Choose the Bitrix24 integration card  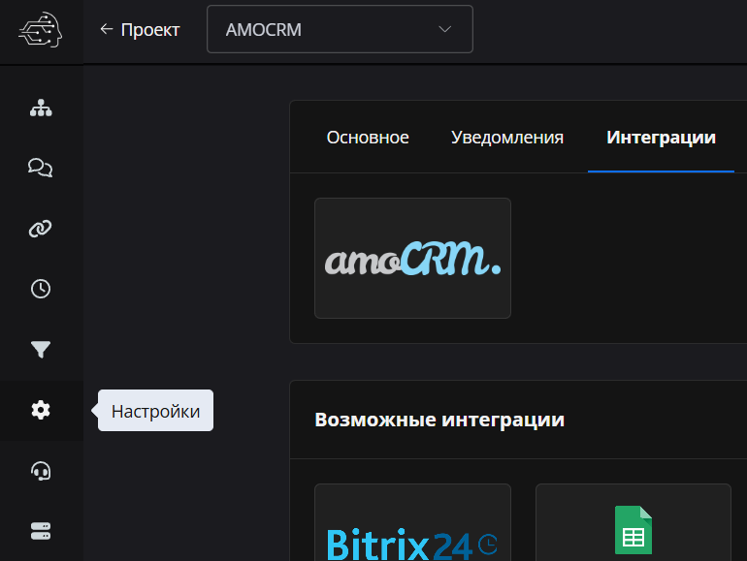(412, 528)
